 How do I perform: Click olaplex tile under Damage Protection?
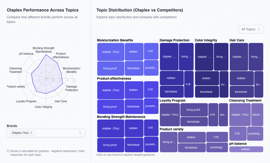tap(169, 56)
